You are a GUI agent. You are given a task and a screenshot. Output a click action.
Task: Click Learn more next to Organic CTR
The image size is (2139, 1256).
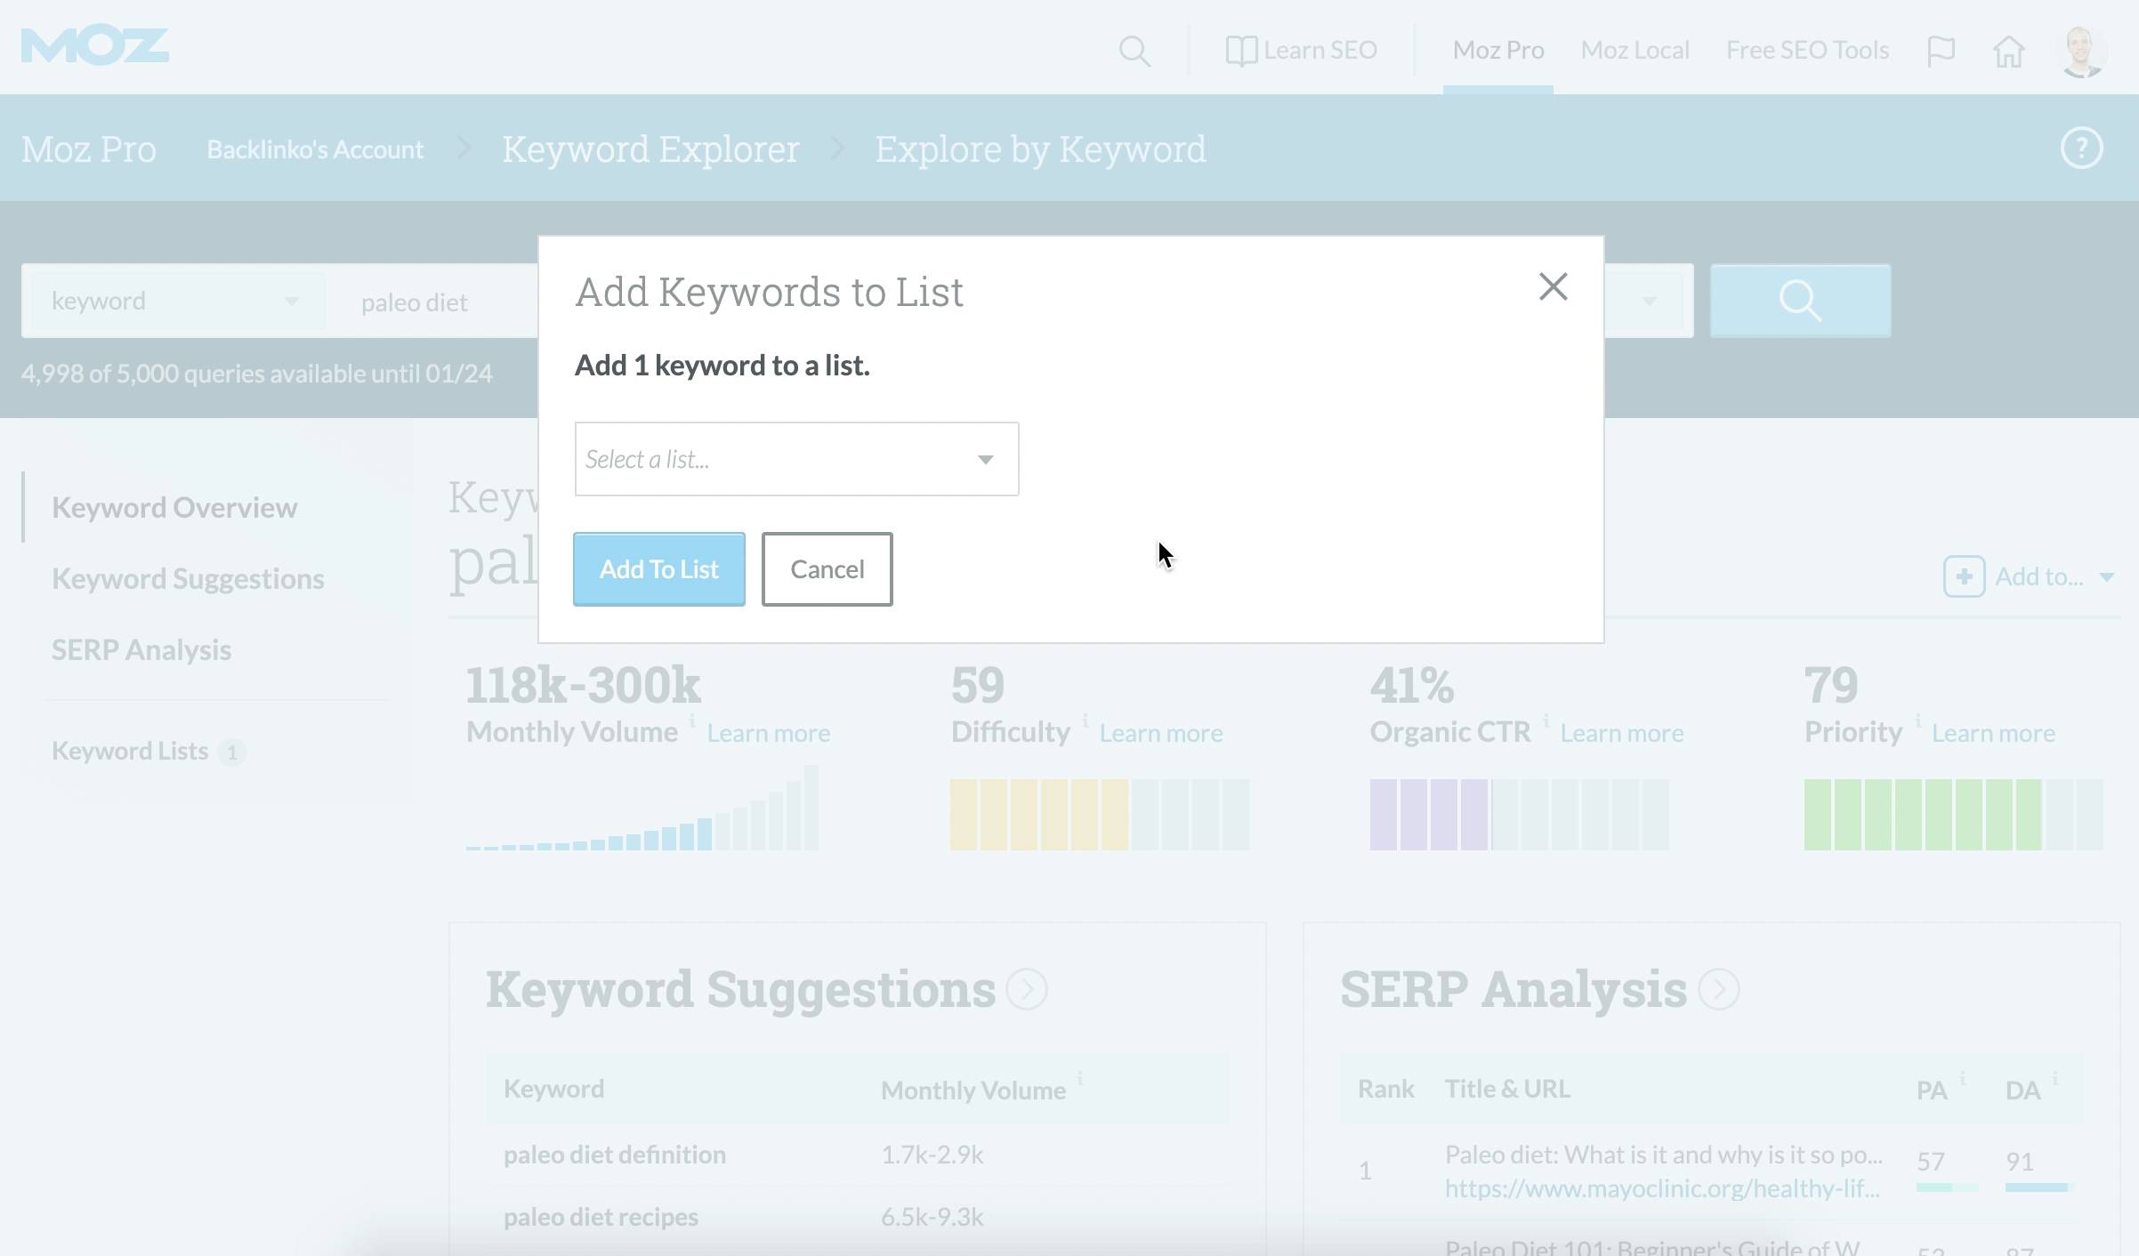[x=1621, y=733]
